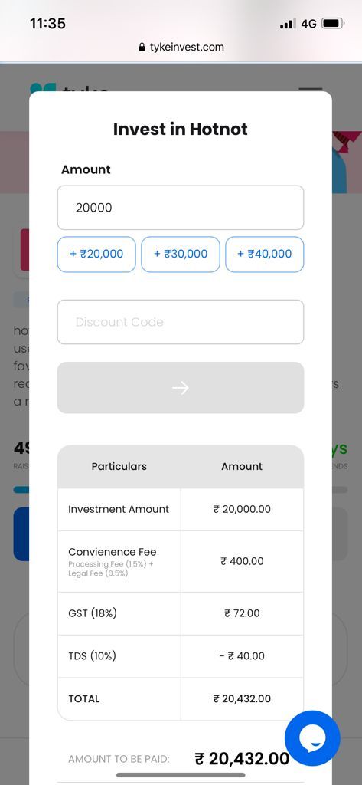This screenshot has width=362, height=785.
Task: Click the arrow proceed button
Action: 181,387
